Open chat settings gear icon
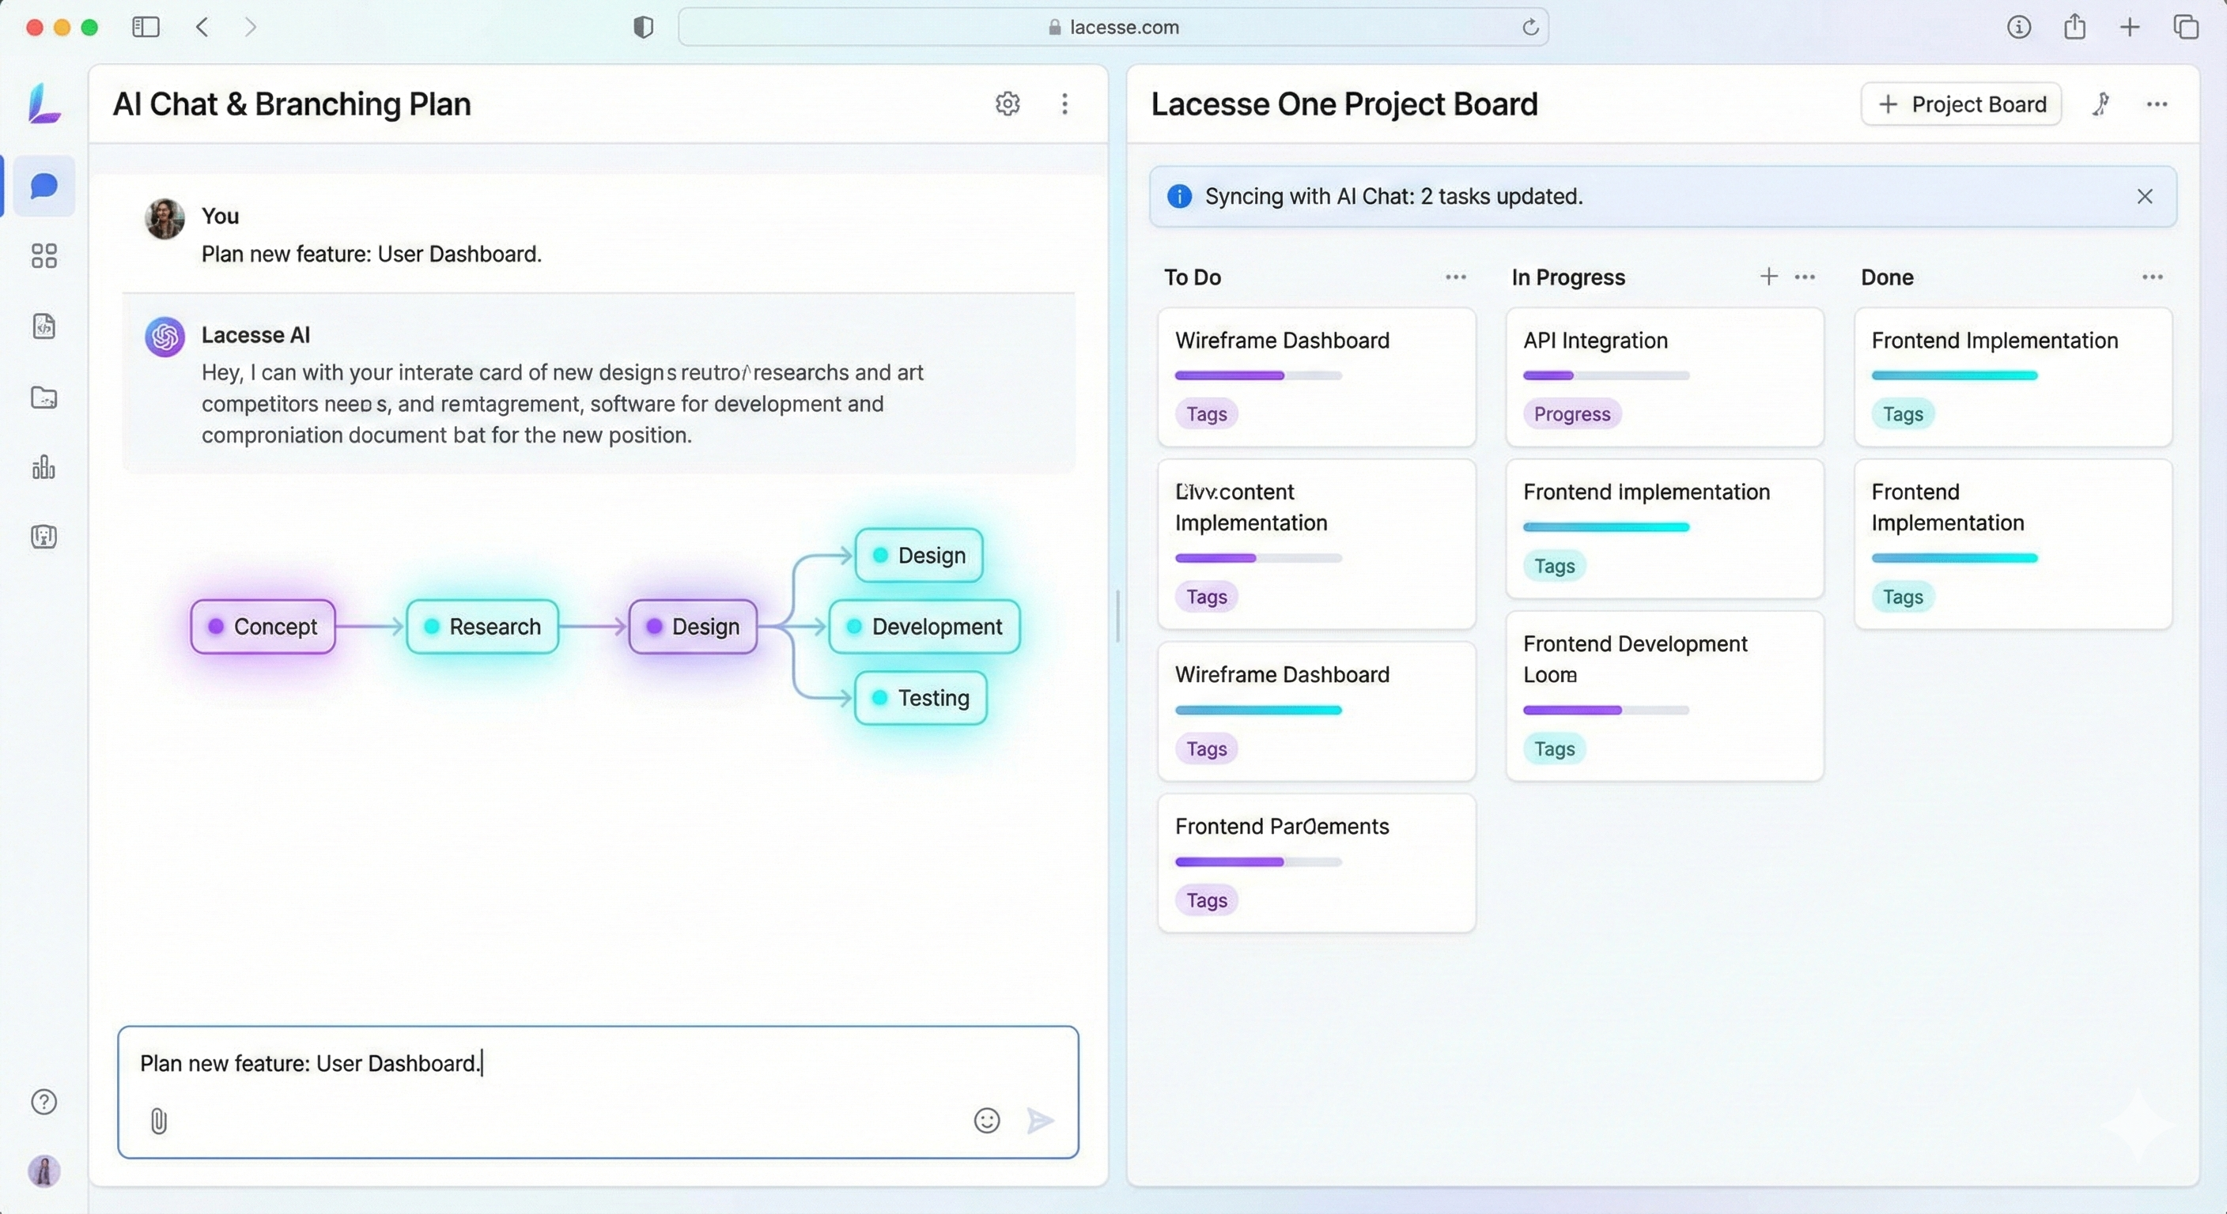Viewport: 2227px width, 1214px height. pyautogui.click(x=1008, y=104)
